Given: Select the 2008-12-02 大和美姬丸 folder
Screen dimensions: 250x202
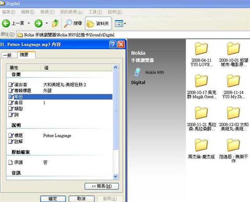Looking at the screenshot, I should [234, 119].
